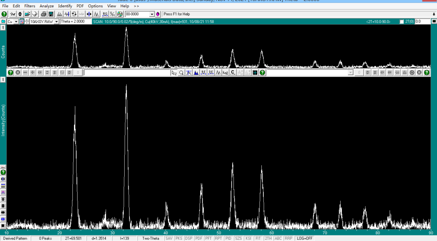The image size is (437, 241).
Task: Open the Cu anode dropdown
Action: pyautogui.click(x=16, y=21)
